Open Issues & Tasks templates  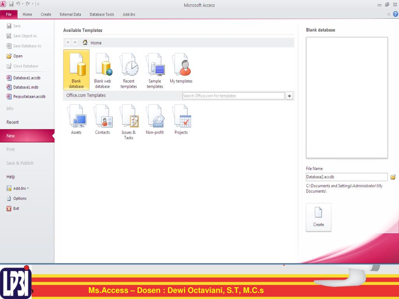pos(129,122)
